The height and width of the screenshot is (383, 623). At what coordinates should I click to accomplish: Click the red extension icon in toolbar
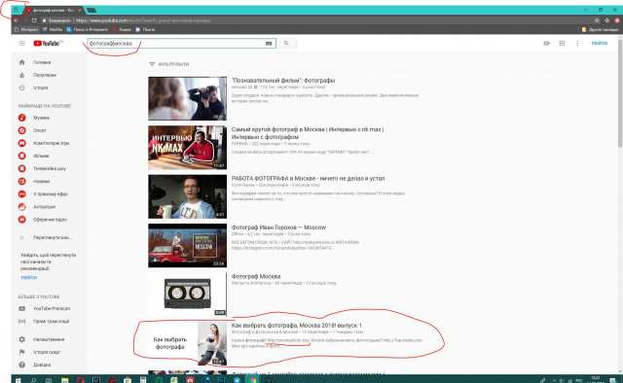coord(617,20)
